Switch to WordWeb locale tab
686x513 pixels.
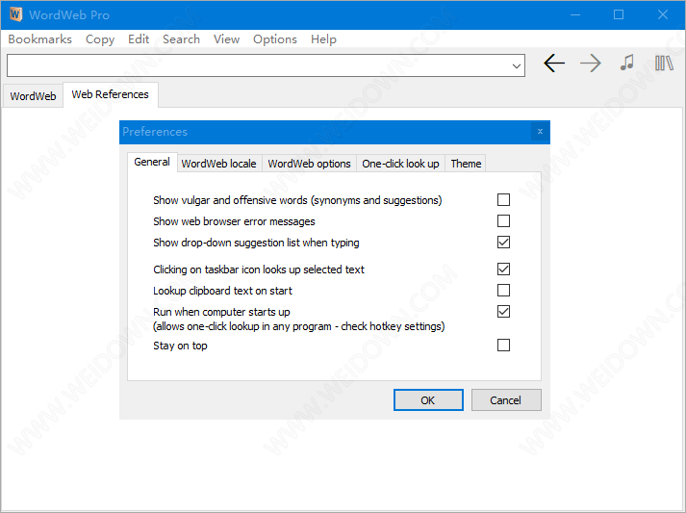(x=218, y=164)
